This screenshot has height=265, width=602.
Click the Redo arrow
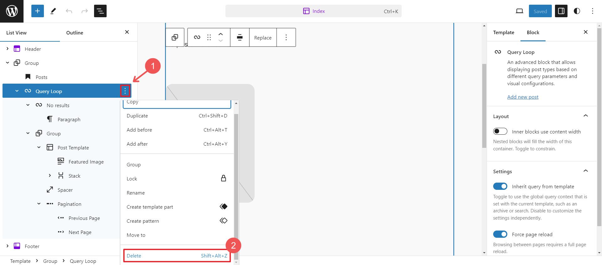(x=85, y=11)
